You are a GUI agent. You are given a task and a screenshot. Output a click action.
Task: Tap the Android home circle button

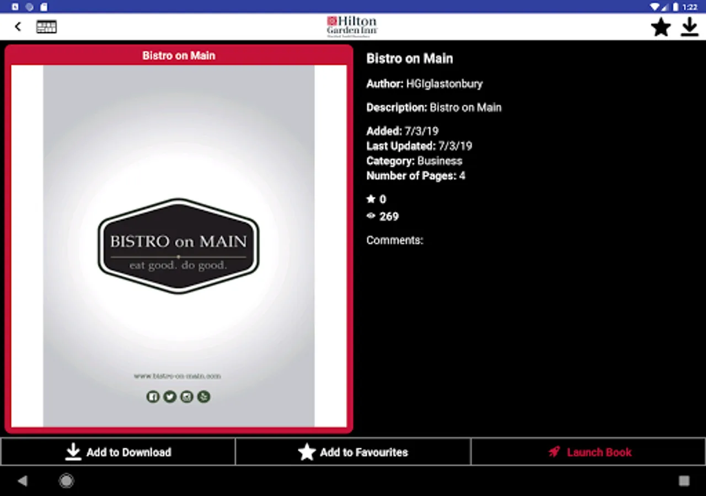pyautogui.click(x=66, y=481)
